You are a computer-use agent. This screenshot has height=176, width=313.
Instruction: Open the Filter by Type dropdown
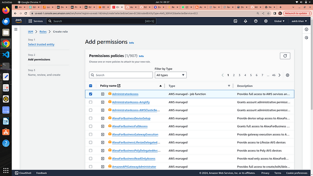coord(171,75)
